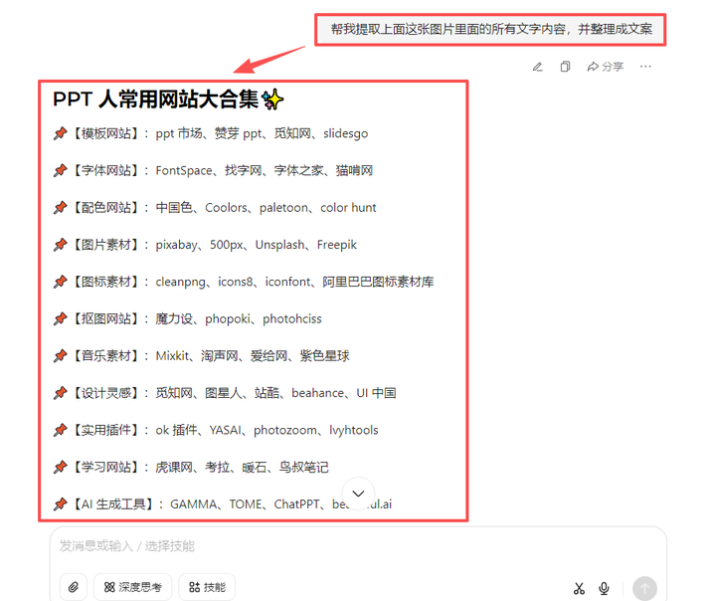Screen dimensions: 716x601
Task: Focus the 发消息或输入 message input field
Action: pyautogui.click(x=358, y=546)
